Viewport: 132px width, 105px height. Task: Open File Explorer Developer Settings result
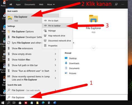(24, 37)
